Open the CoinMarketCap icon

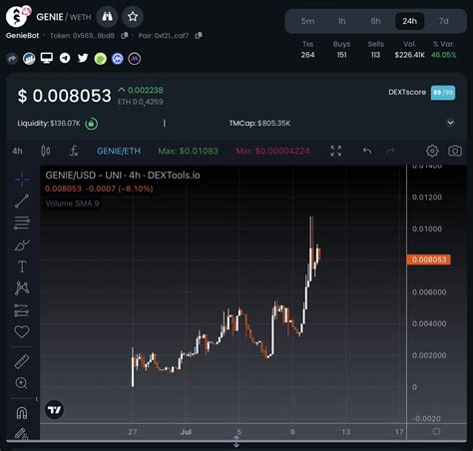(x=117, y=59)
